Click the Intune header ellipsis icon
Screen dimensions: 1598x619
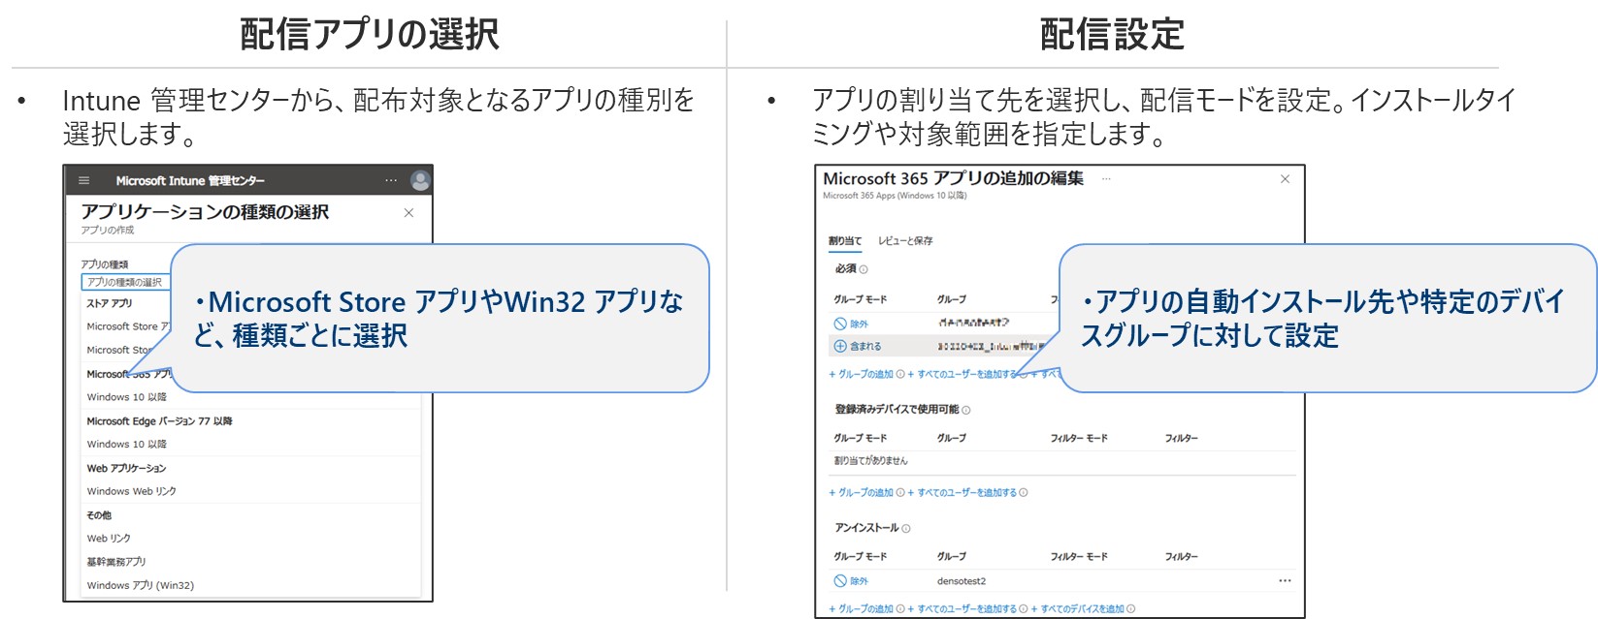tap(391, 180)
